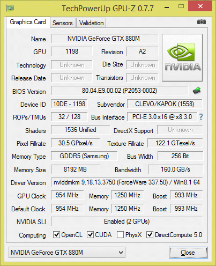Click the Memory Type value GDDR5 (Samsung)
The image size is (216, 266).
(x=84, y=156)
